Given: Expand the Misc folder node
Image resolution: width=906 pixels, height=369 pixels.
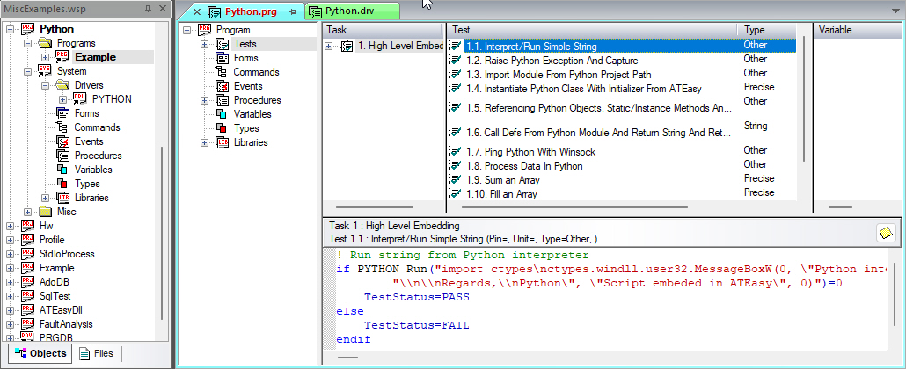Looking at the screenshot, I should point(27,212).
